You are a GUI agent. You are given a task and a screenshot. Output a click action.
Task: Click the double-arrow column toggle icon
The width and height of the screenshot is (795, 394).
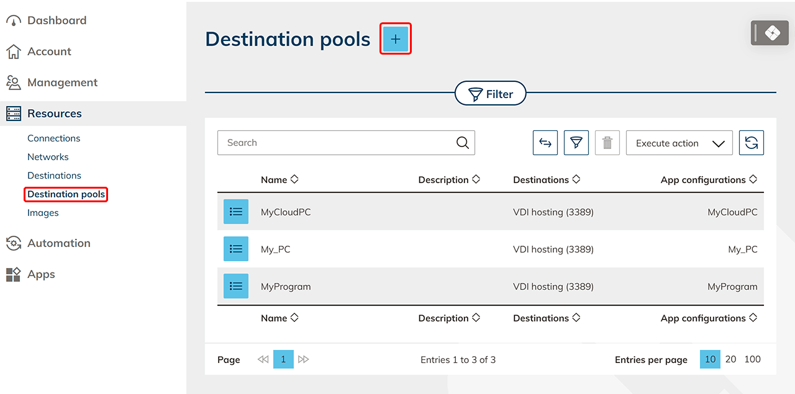[x=545, y=143]
